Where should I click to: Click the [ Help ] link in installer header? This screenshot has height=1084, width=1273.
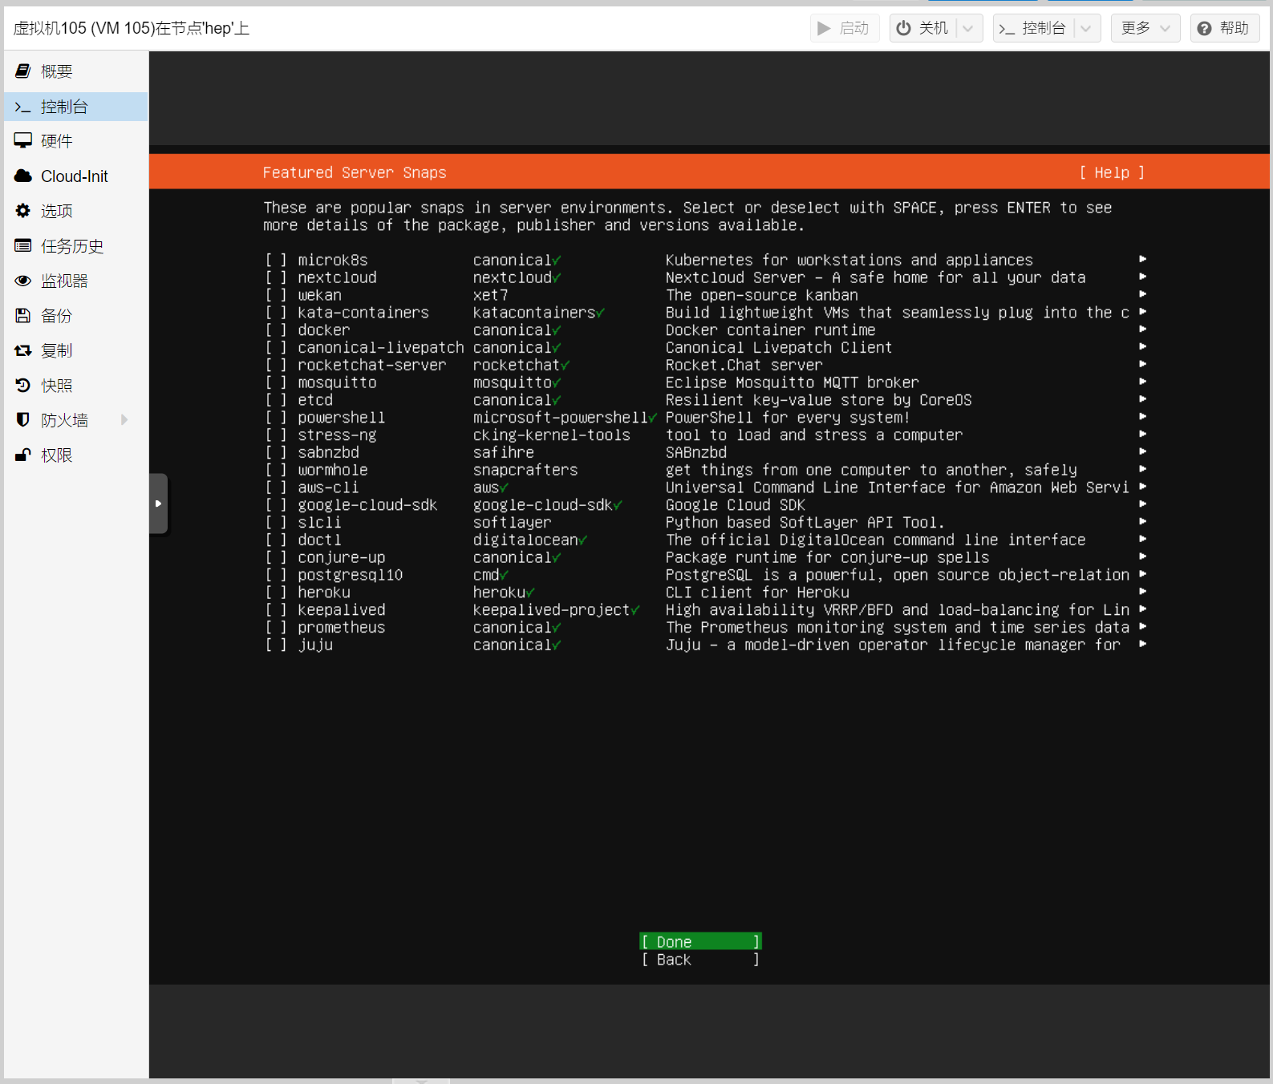pos(1111,172)
